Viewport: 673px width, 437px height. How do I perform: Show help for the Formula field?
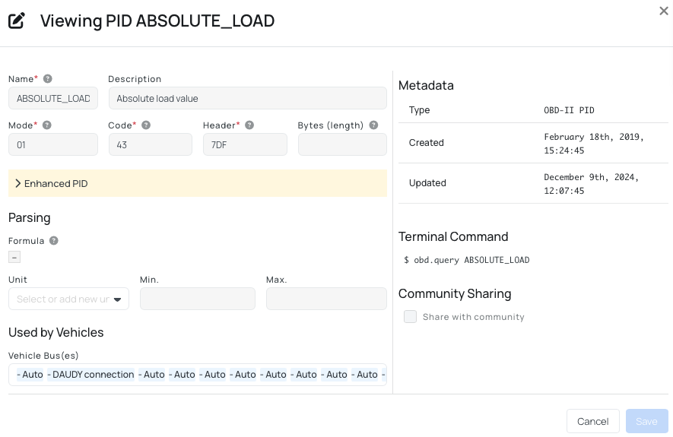(54, 241)
